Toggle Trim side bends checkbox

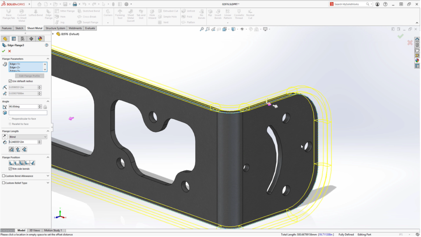(10, 168)
